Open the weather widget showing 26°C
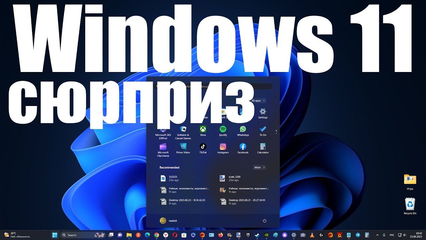 point(17,235)
